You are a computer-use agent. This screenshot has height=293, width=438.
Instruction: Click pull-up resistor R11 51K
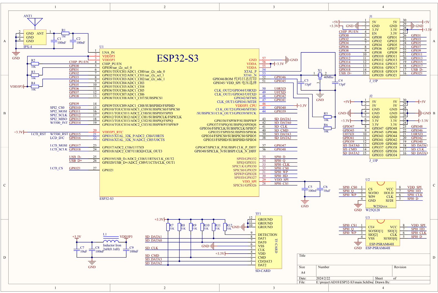tap(213, 227)
